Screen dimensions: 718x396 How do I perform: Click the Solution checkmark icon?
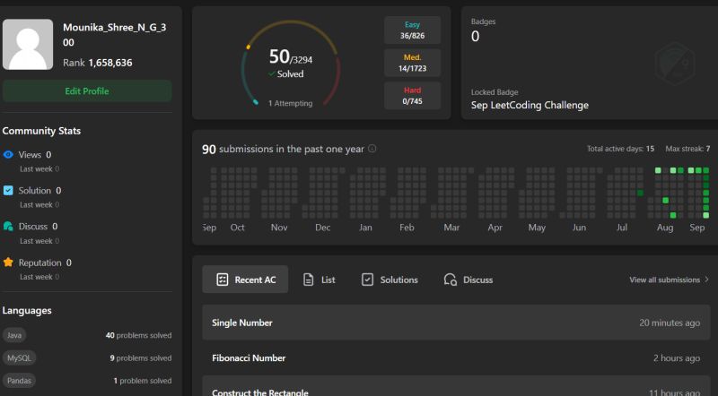tap(8, 191)
